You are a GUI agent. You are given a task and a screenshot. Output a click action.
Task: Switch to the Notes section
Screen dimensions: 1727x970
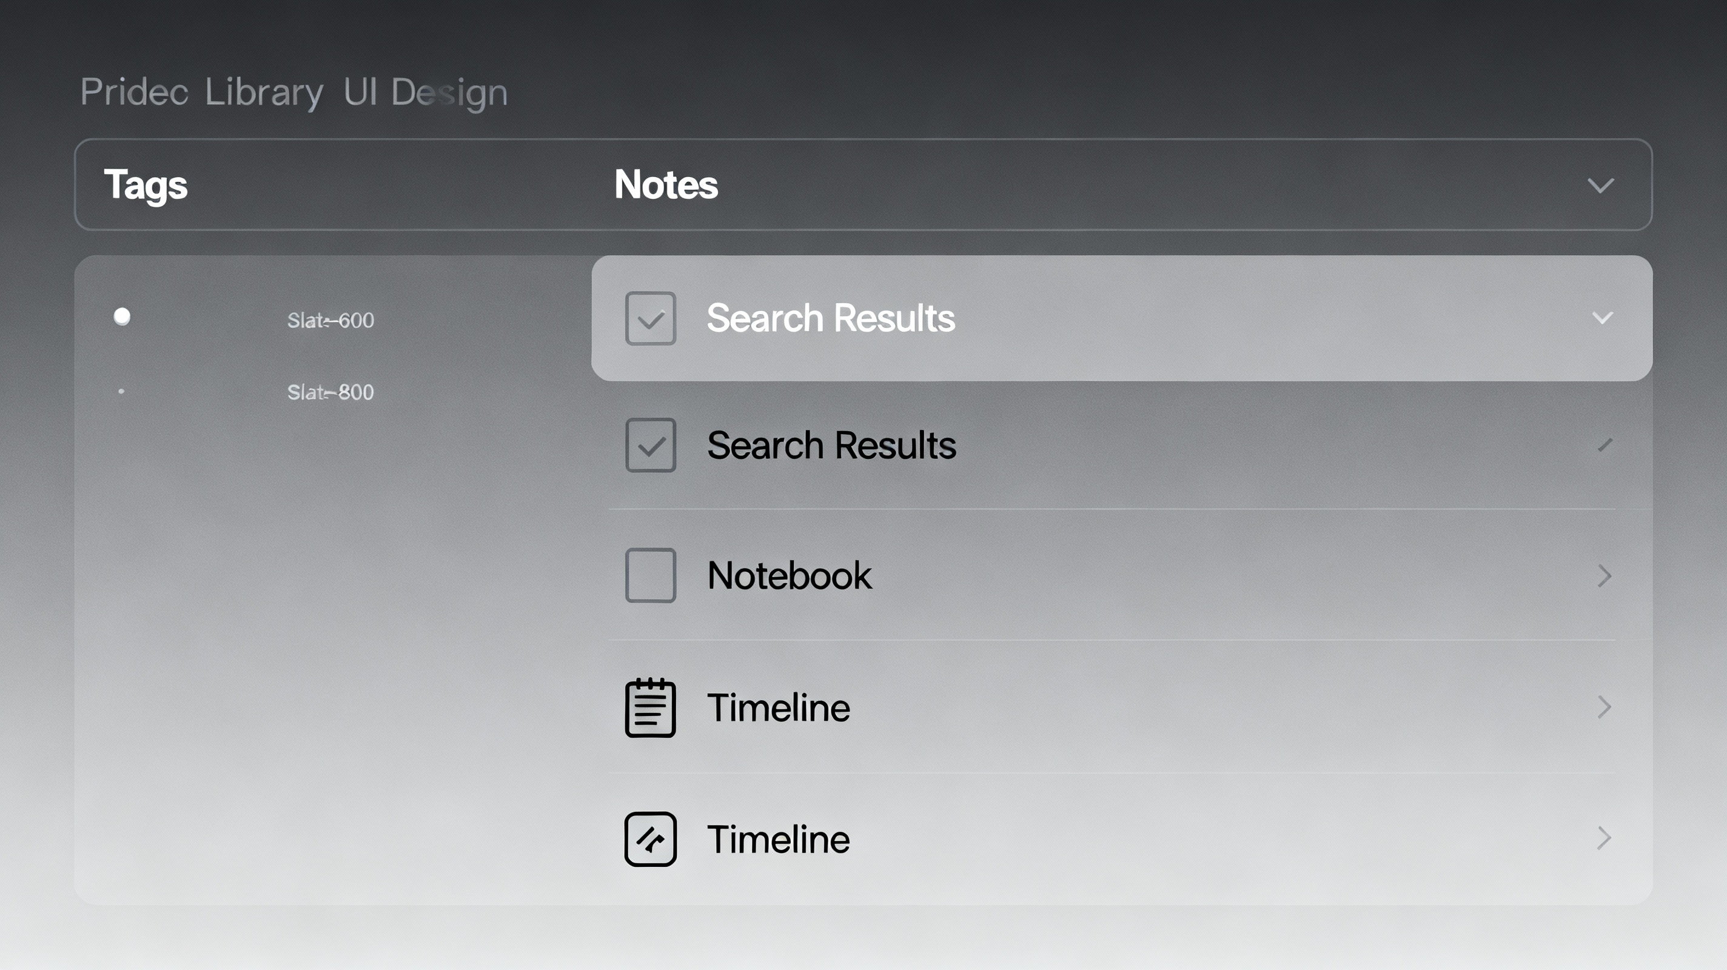(666, 185)
